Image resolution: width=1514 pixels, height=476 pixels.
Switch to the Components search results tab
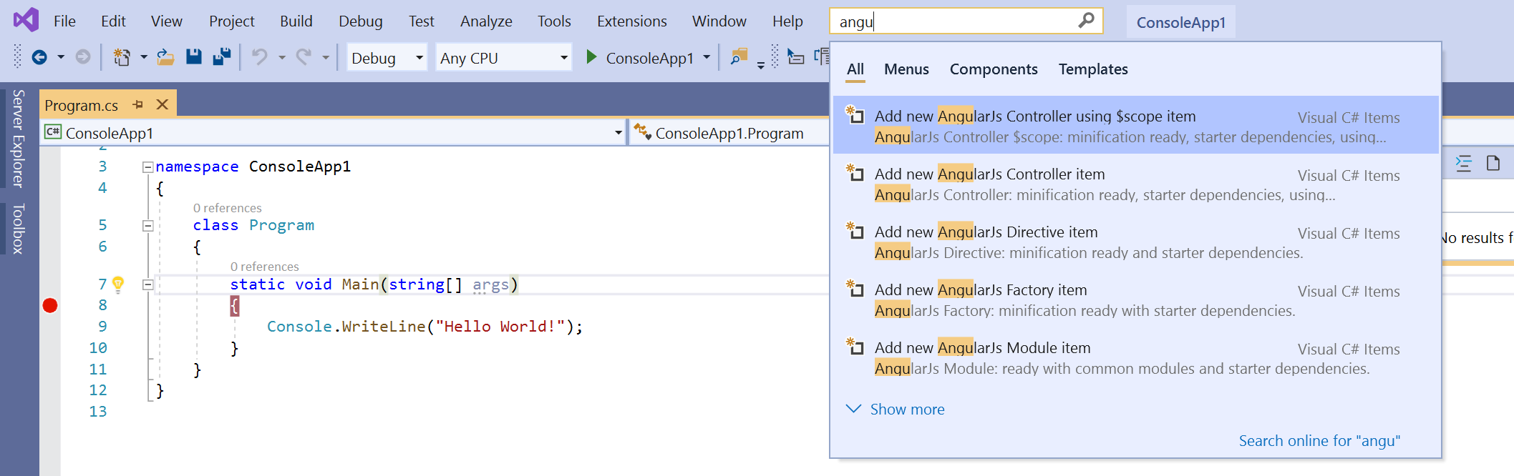tap(994, 69)
